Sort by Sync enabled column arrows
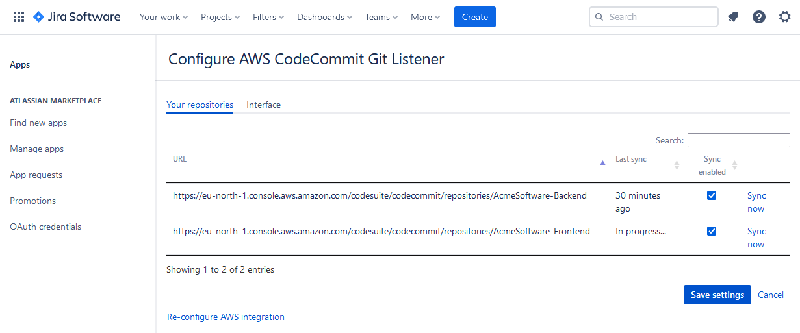800x333 pixels. coord(735,165)
